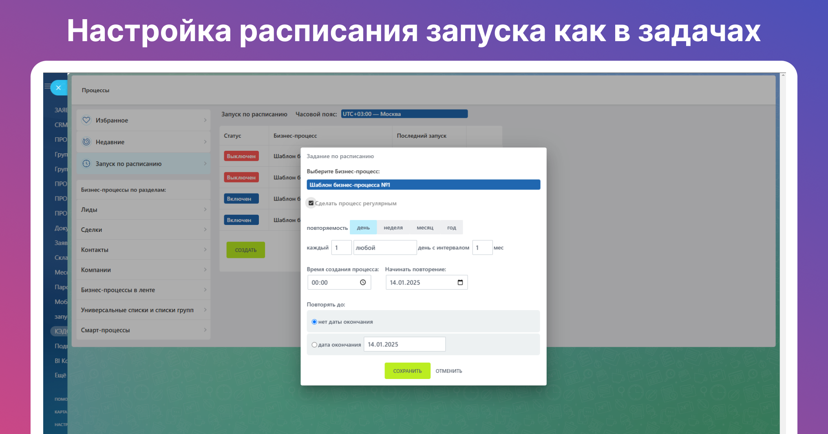Click the Бизнес-процессы по разделам heading
The image size is (828, 434).
[123, 190]
